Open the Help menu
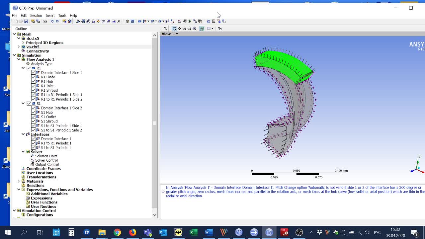This screenshot has height=239, width=425. click(x=73, y=16)
